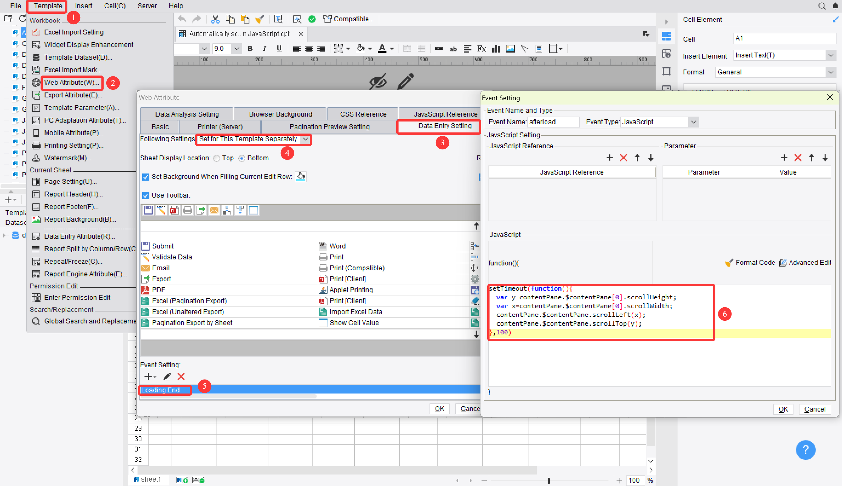This screenshot has width=842, height=486.
Task: Click the blue help question mark icon
Action: click(x=805, y=450)
